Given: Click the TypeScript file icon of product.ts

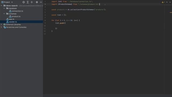Looking at the screenshot, I should [x=10, y=16].
